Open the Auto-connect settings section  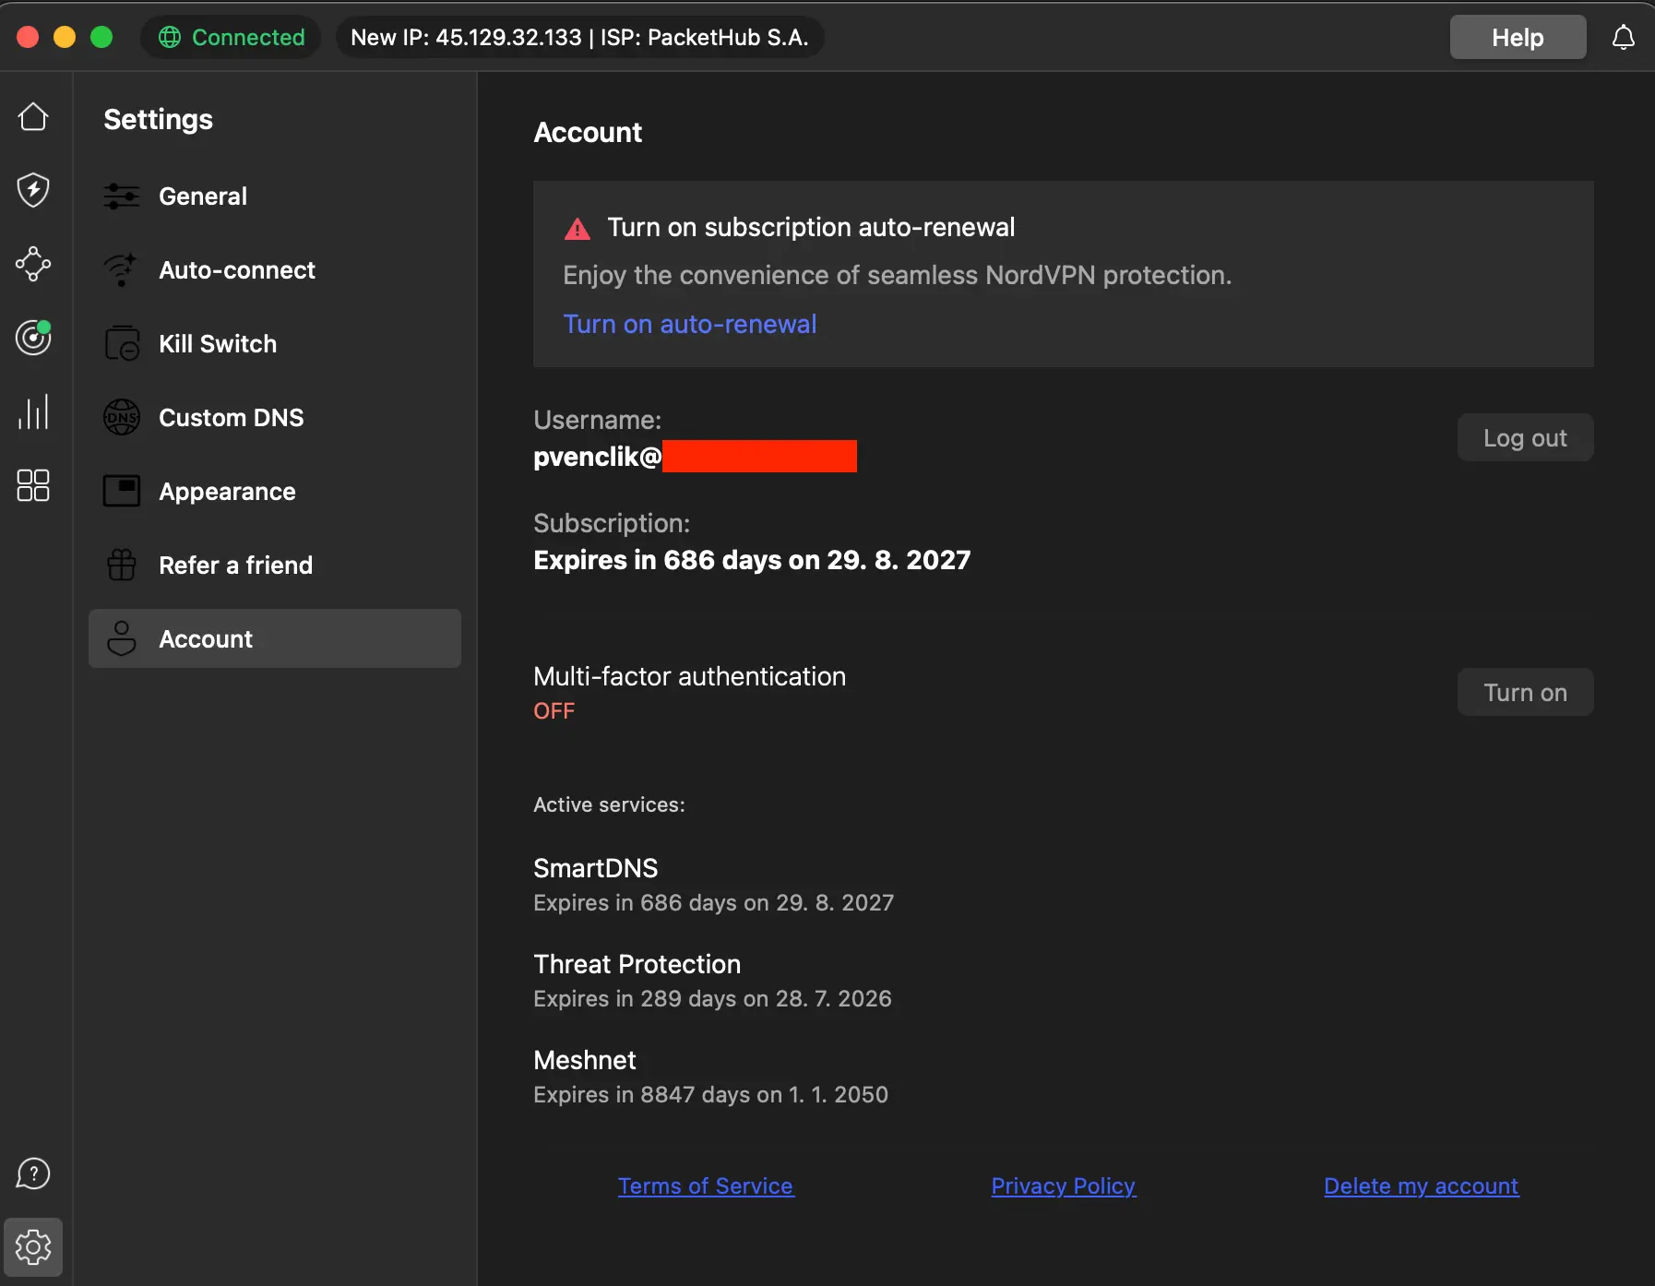point(237,269)
